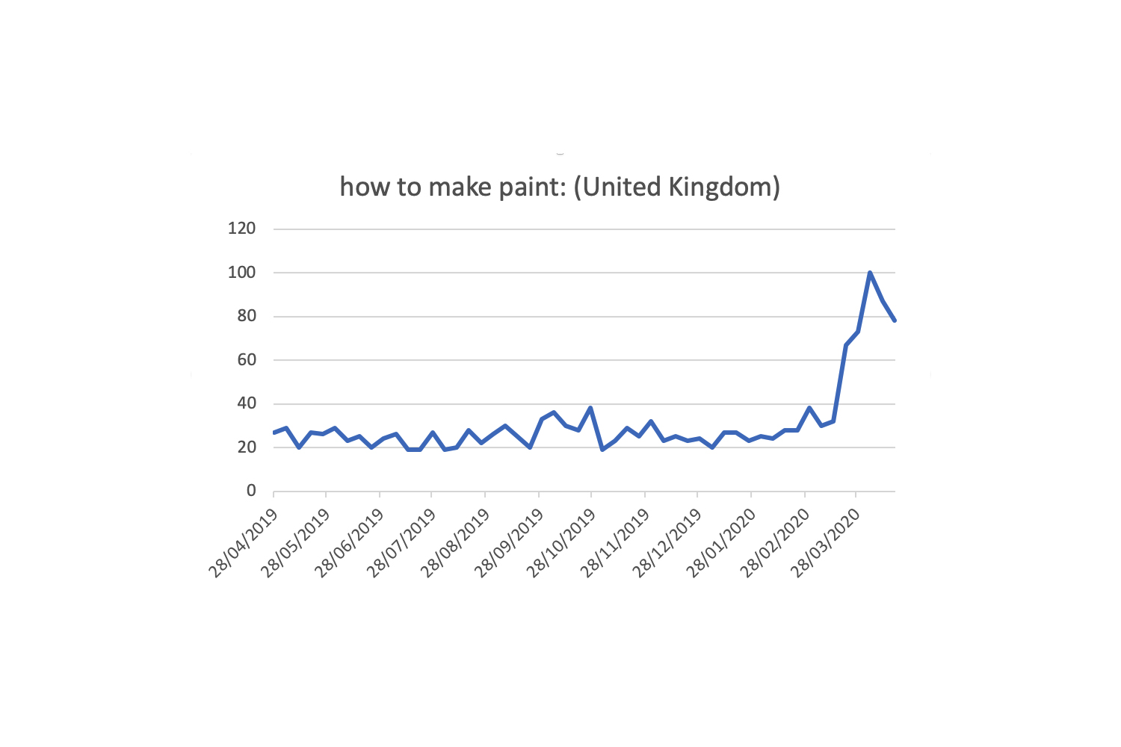Screen dimensions: 1121x747
Task: Select the 28/12/2019 date label
Action: click(x=667, y=543)
